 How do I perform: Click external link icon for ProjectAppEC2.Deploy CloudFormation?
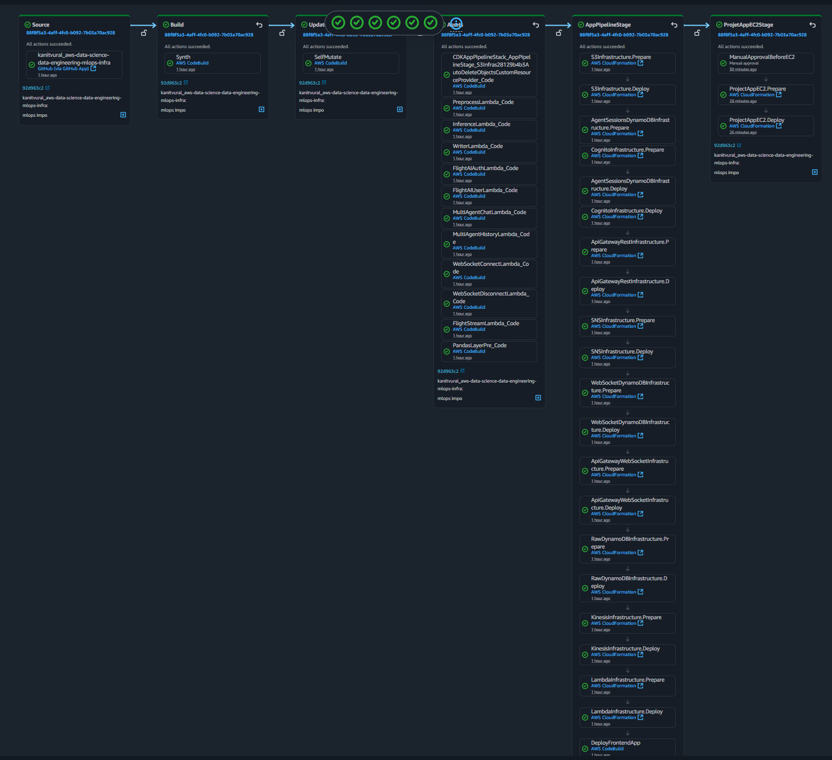click(779, 126)
